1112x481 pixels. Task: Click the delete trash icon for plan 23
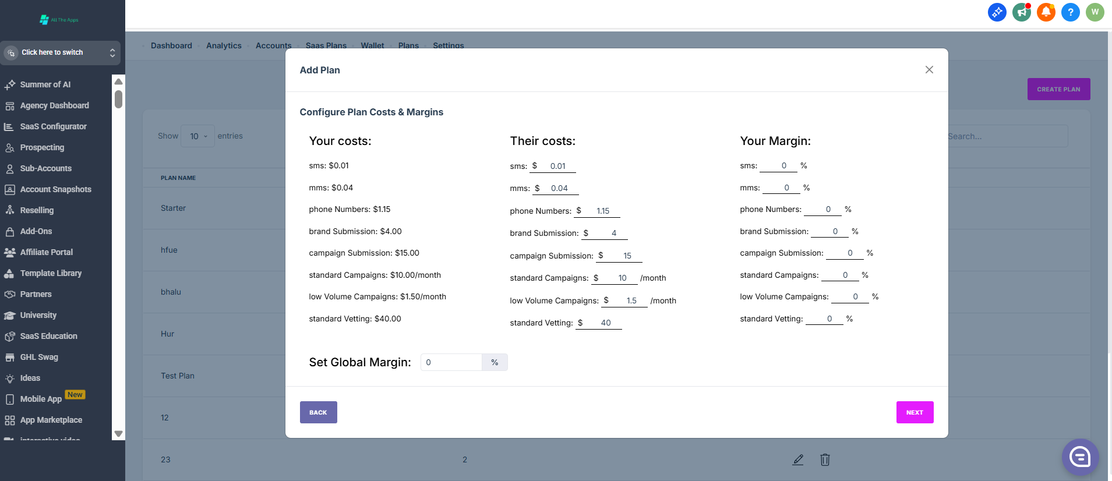coord(825,459)
